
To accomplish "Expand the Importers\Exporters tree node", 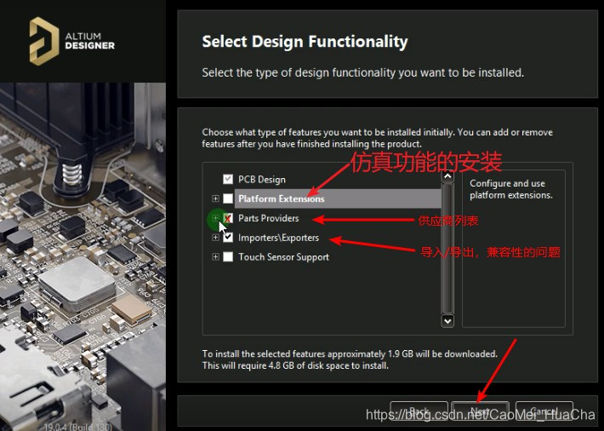I will pyautogui.click(x=215, y=238).
